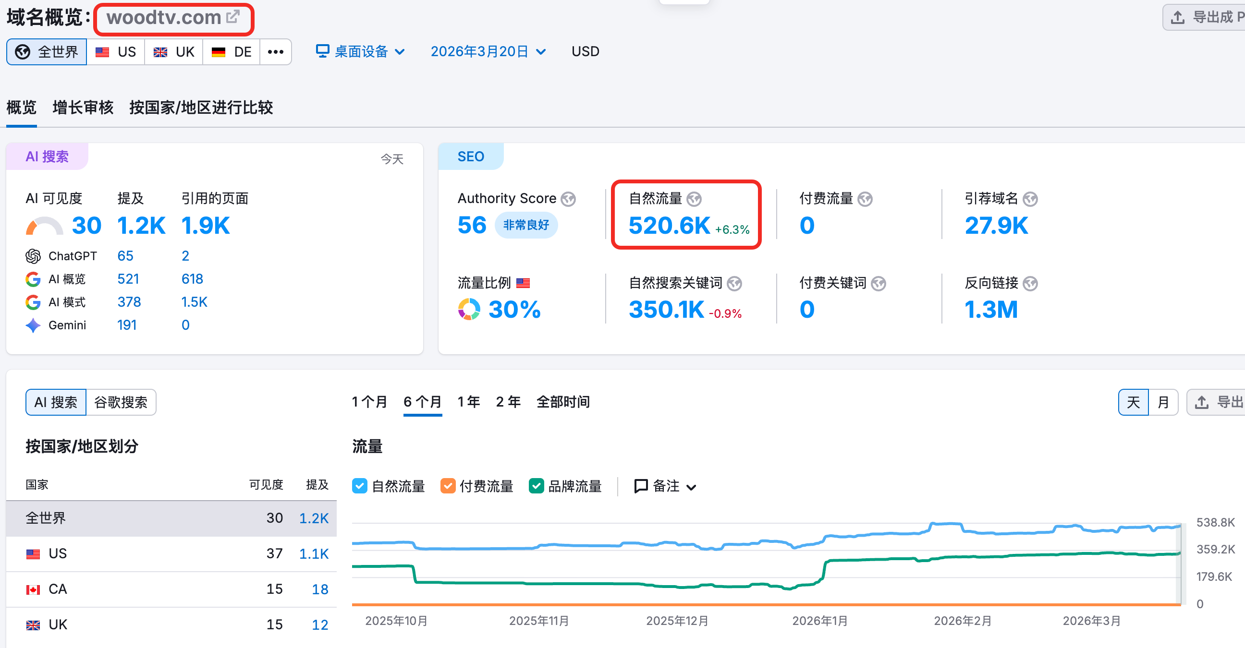
Task: Click globe icon next to 引荐域名
Action: point(1030,199)
